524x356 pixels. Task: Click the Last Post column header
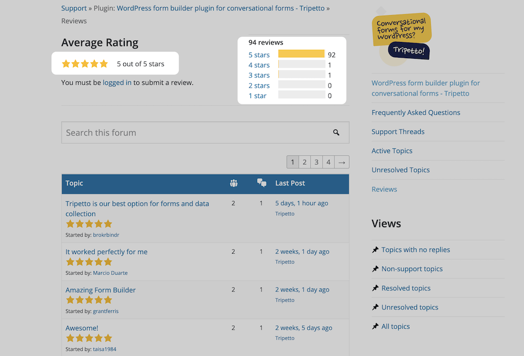click(290, 183)
